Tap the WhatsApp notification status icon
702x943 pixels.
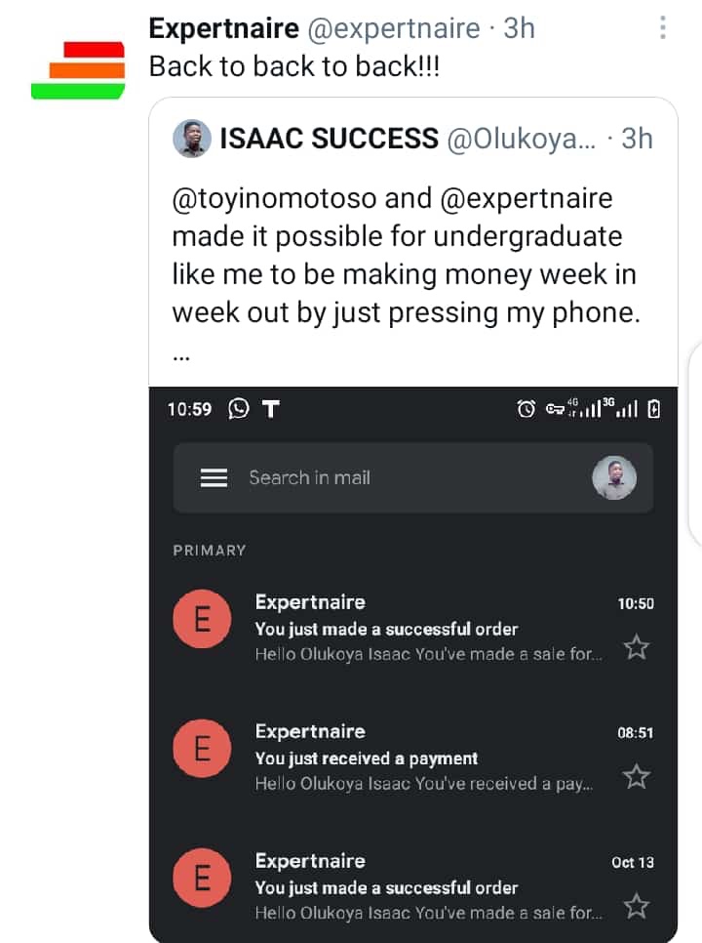(238, 409)
